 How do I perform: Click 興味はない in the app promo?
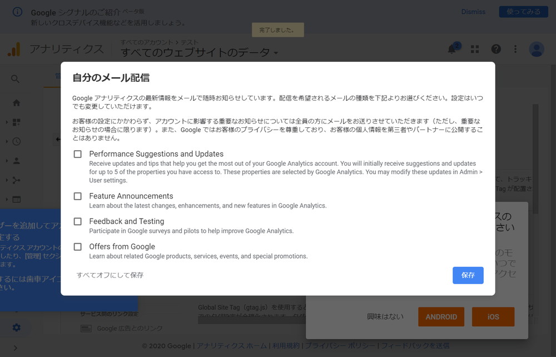pos(385,316)
